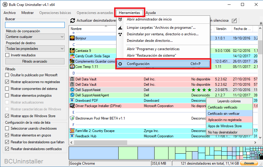Image resolution: width=263 pixels, height=167 pixels.
Task: Click the Complemento Guardar como icon
Action: click(72, 61)
